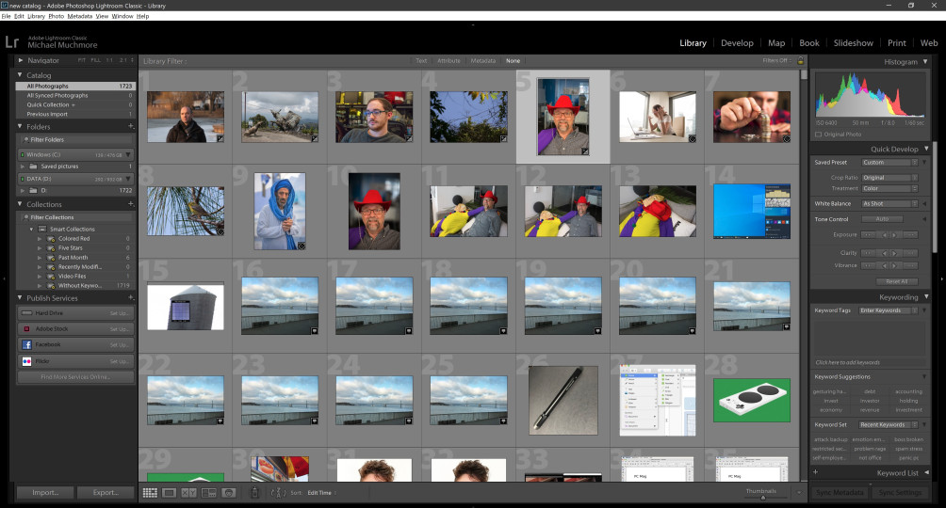The image size is (946, 508).
Task: Select the blue turban man thumbnail
Action: 279,212
